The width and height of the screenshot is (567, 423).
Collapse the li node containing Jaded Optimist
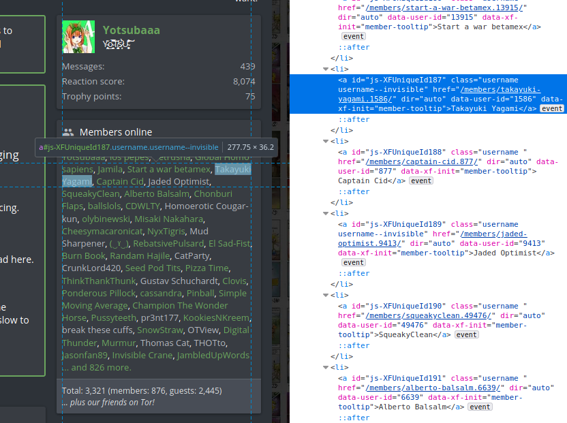(326, 214)
